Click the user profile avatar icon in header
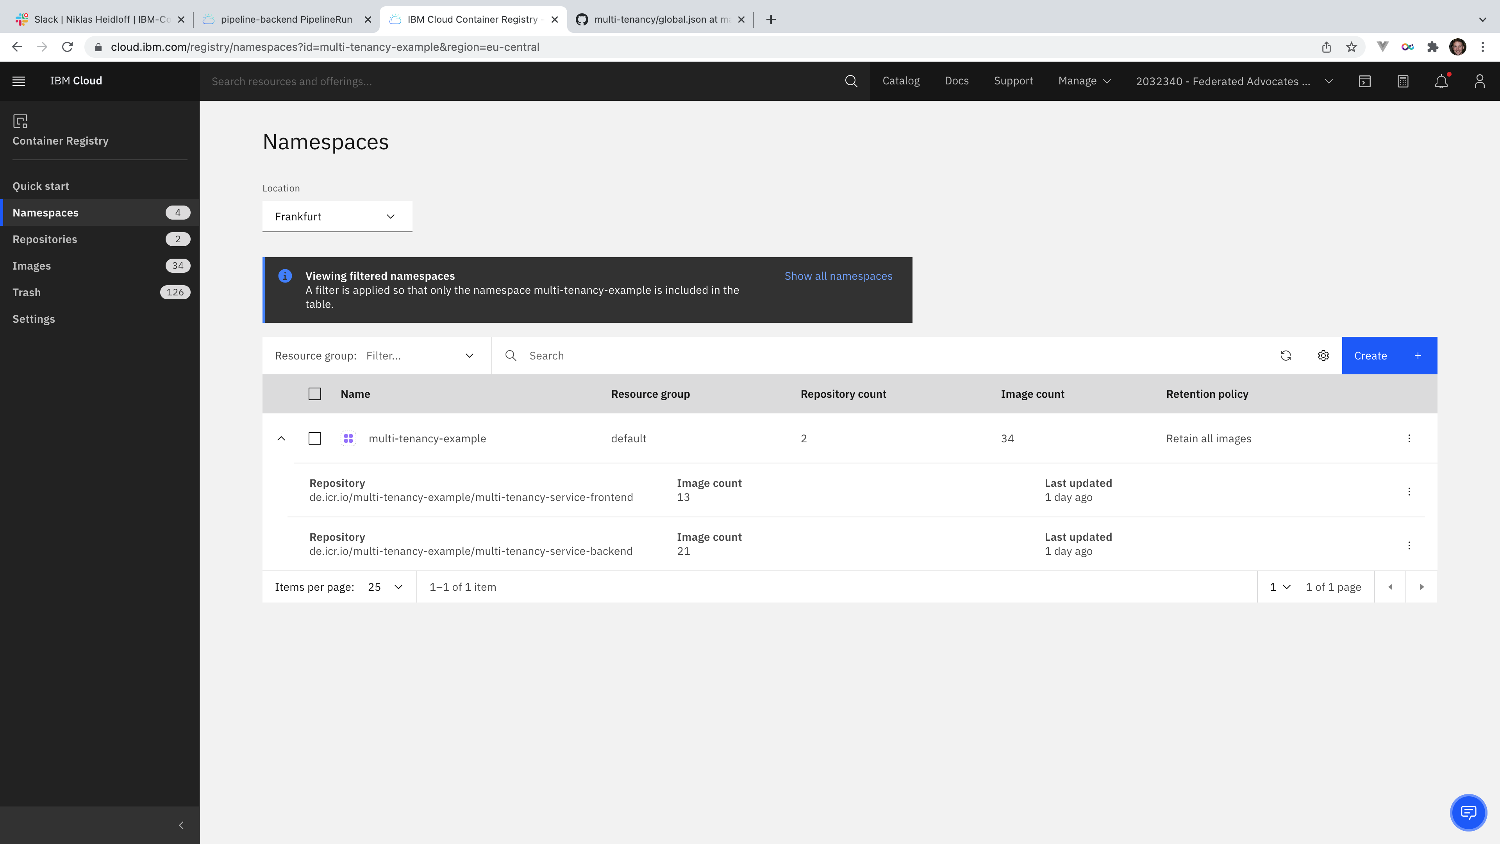The width and height of the screenshot is (1500, 844). [1480, 82]
